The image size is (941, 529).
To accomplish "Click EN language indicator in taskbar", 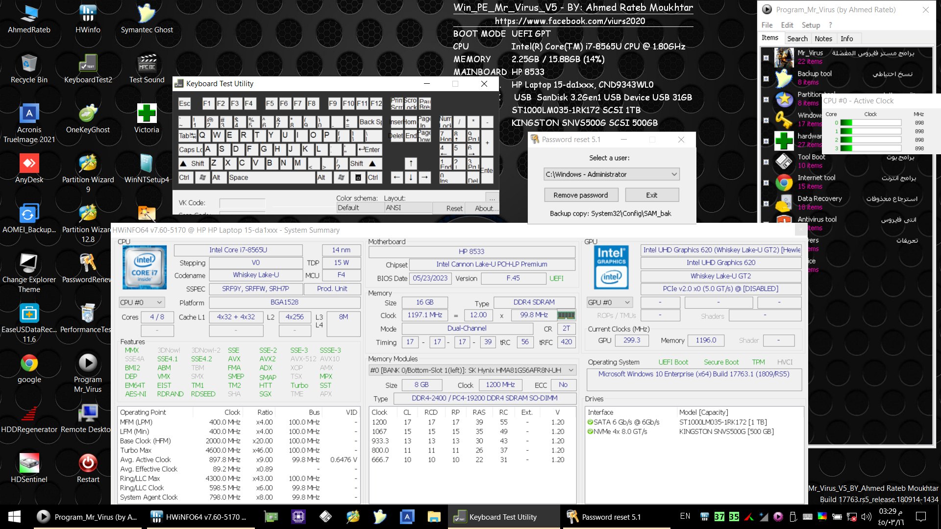I will (685, 516).
